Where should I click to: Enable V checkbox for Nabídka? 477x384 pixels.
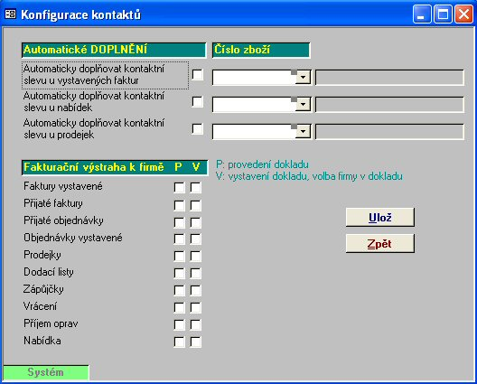(x=196, y=342)
